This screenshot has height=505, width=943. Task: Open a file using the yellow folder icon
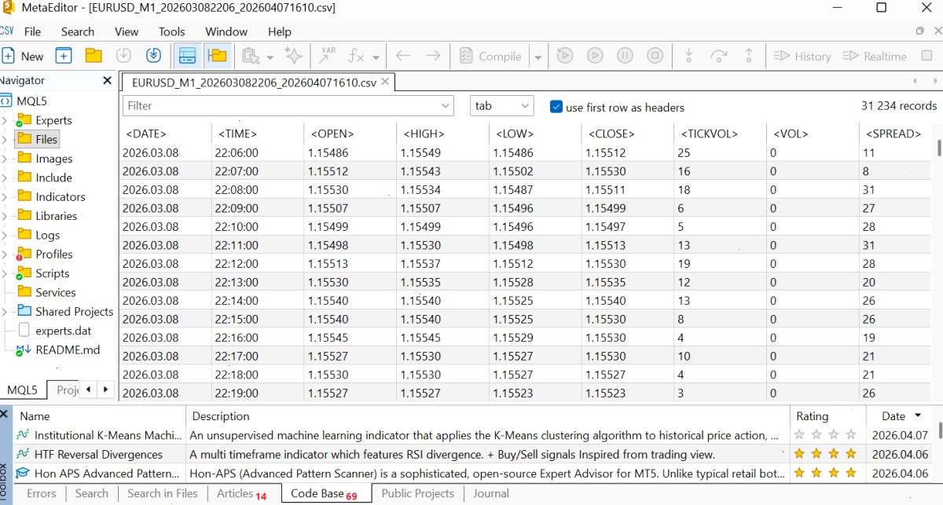coord(94,56)
